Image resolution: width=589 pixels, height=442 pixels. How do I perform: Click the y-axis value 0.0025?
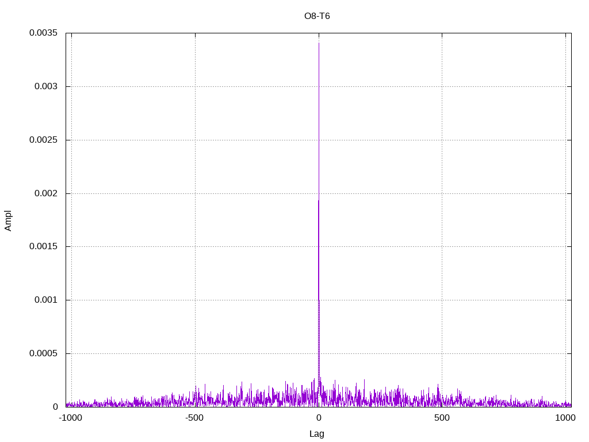(44, 140)
